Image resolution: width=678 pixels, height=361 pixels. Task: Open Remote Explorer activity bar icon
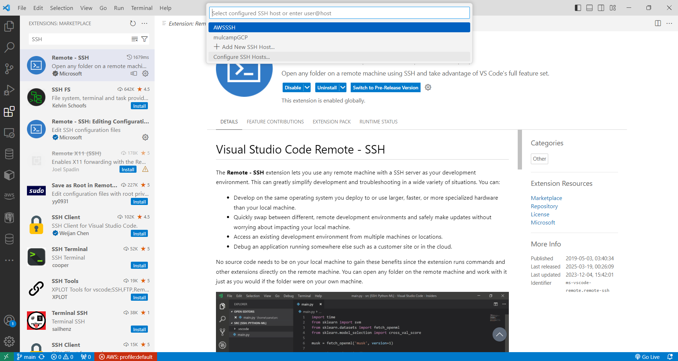point(9,133)
